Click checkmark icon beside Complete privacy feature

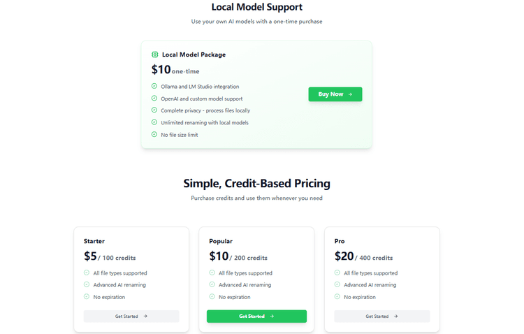coord(154,110)
